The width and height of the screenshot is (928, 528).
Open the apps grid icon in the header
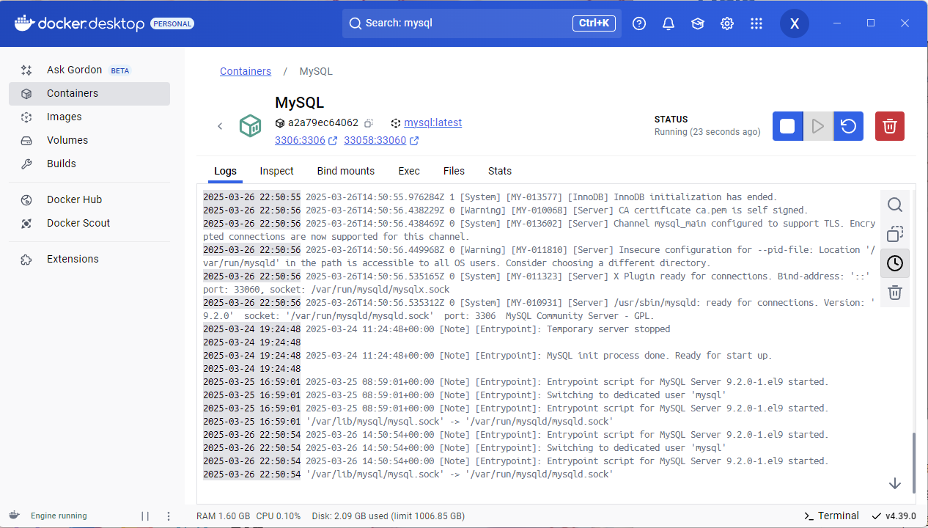coord(756,23)
